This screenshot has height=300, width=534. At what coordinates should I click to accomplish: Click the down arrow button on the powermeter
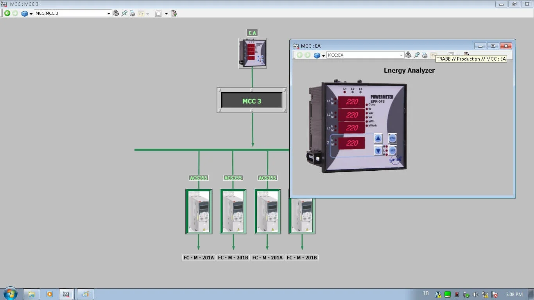click(x=378, y=151)
